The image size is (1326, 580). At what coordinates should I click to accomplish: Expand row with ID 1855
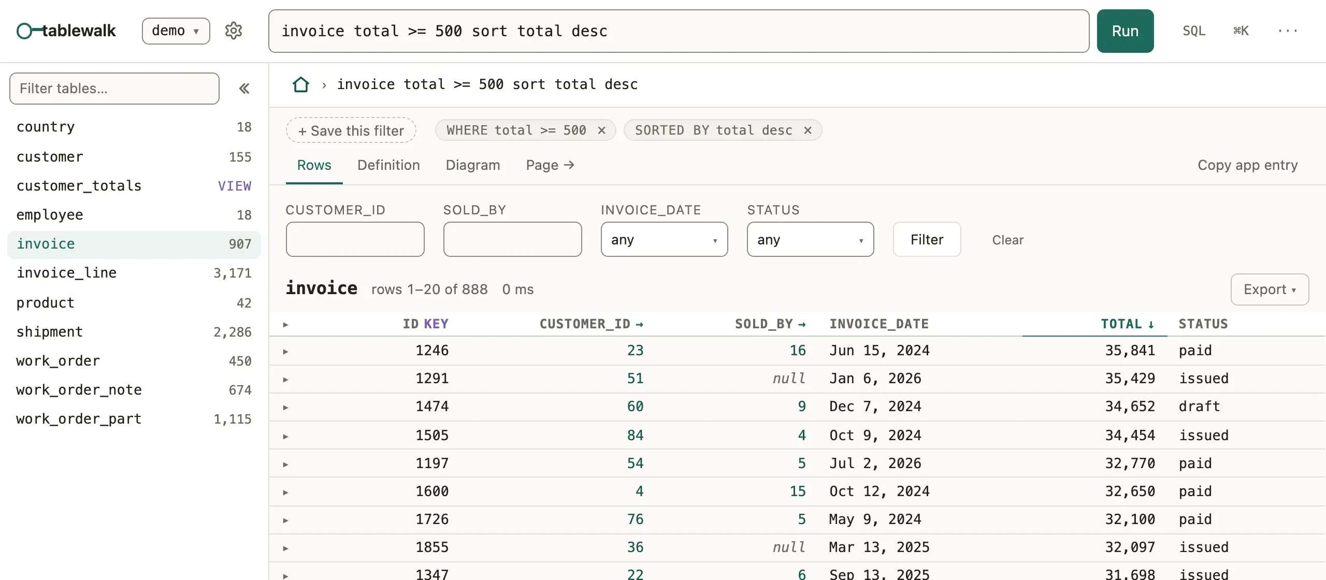(285, 548)
